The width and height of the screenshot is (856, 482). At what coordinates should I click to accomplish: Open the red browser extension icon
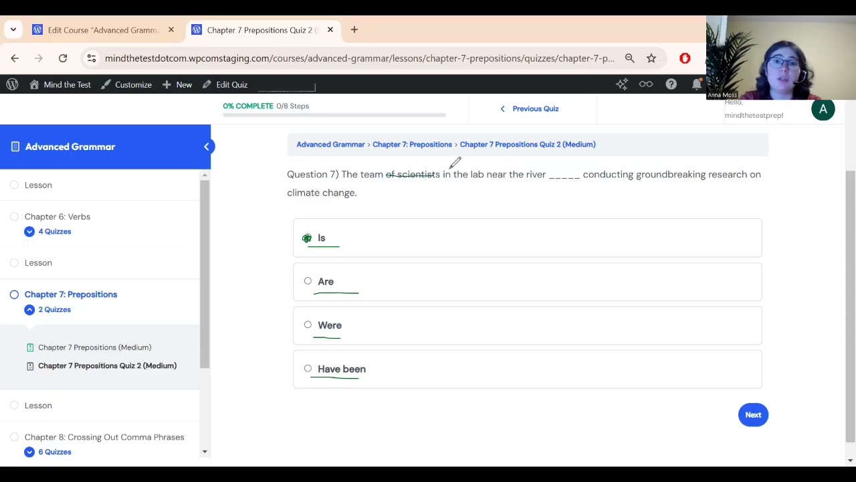(x=685, y=58)
